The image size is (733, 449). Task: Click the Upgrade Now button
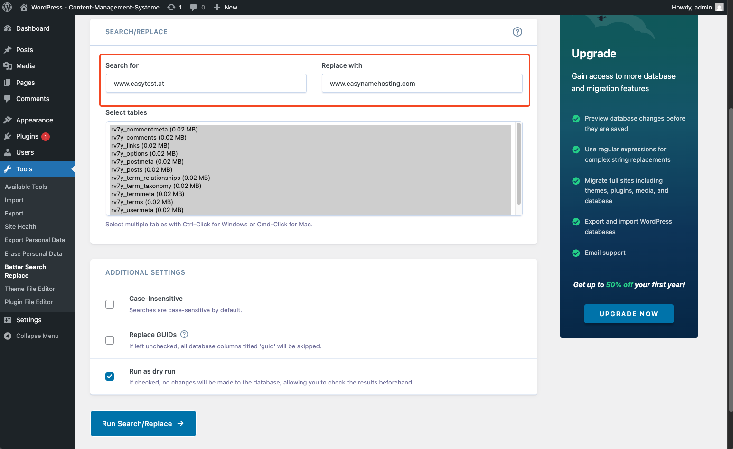pyautogui.click(x=629, y=314)
